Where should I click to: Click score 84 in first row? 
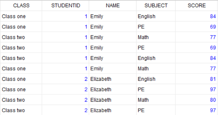pyautogui.click(x=196, y=16)
